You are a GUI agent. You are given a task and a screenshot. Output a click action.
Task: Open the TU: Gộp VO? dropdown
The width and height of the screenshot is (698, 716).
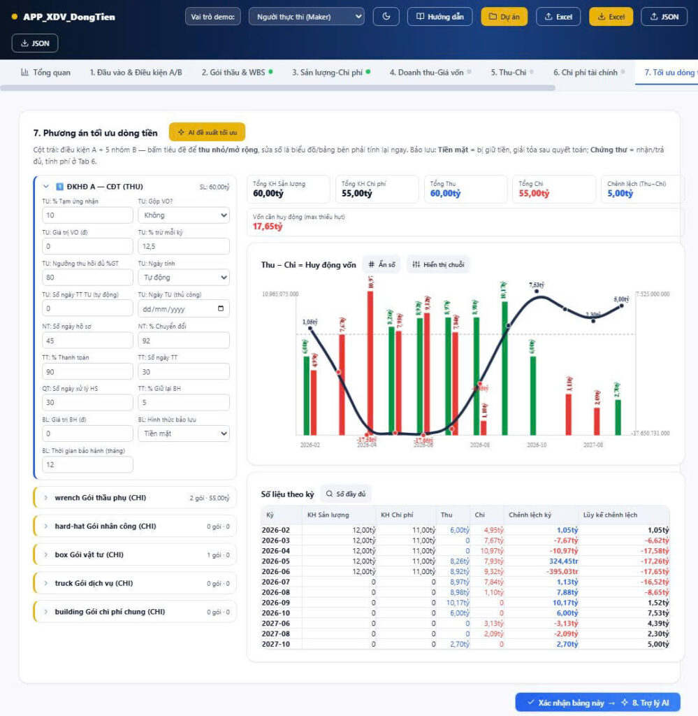pos(184,215)
